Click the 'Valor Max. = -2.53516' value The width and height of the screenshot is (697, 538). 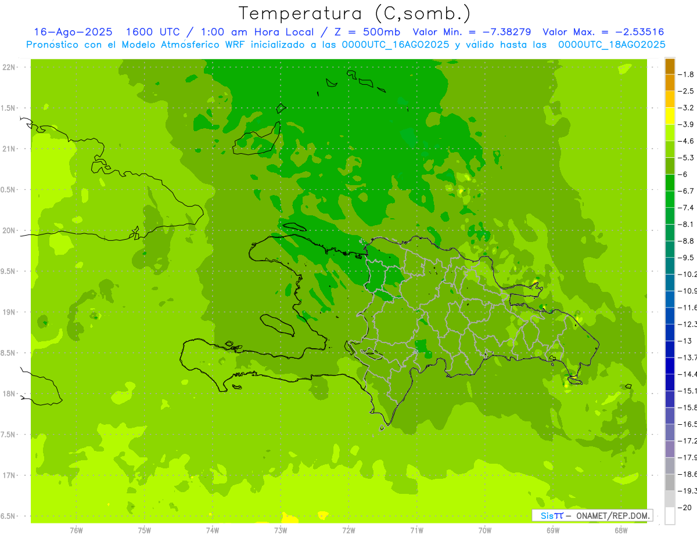tap(603, 32)
